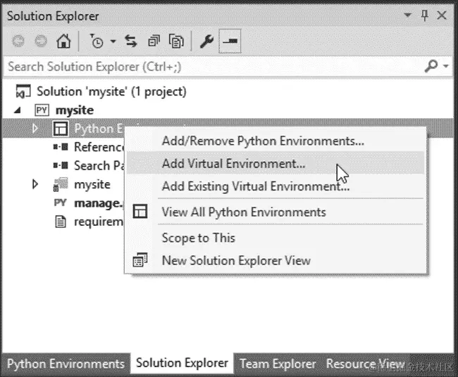The image size is (458, 377).
Task: Select the bold mysite project item
Action: [75, 110]
